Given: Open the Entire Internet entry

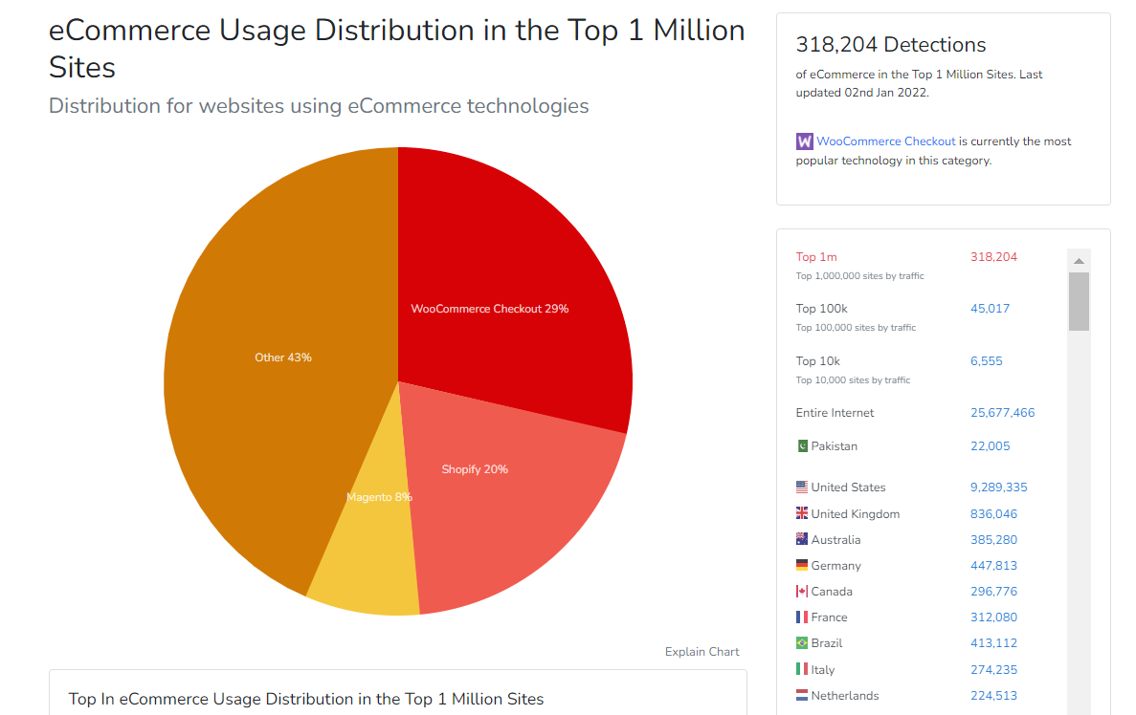Looking at the screenshot, I should [x=835, y=413].
